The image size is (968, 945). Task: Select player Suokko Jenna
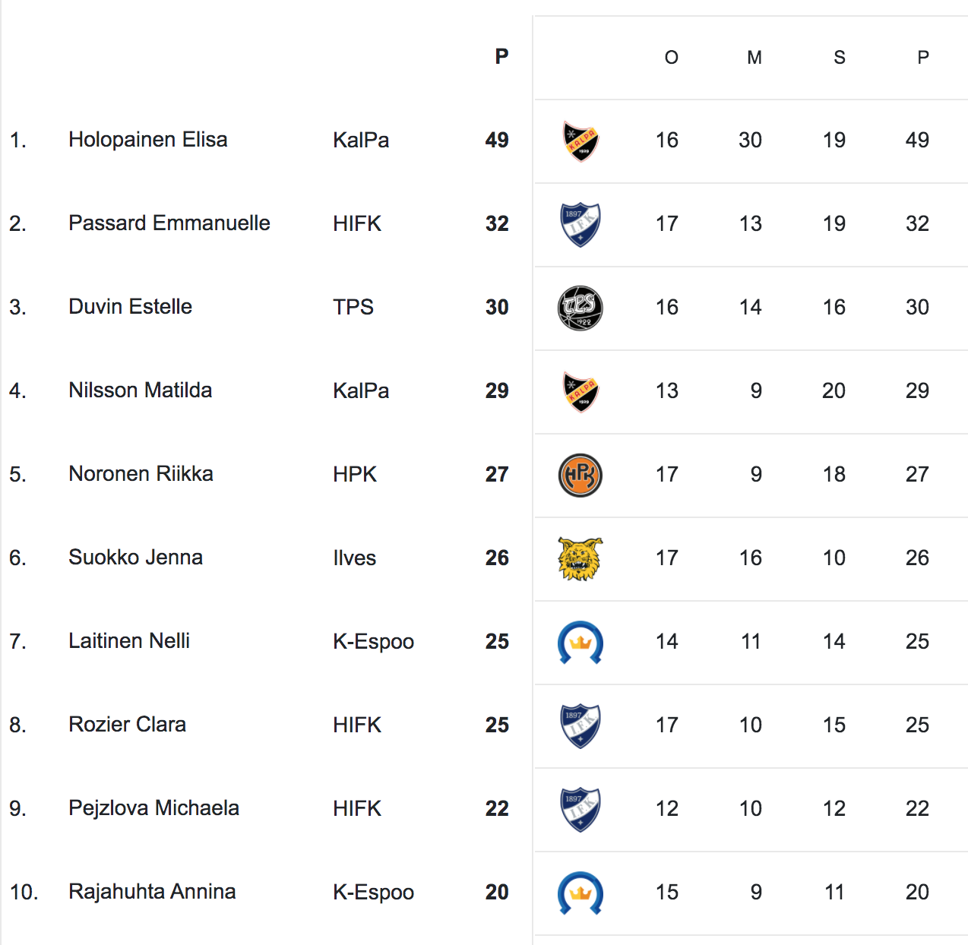coord(135,558)
